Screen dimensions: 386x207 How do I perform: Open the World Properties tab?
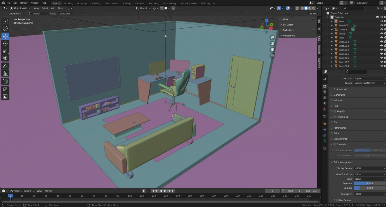point(325,109)
